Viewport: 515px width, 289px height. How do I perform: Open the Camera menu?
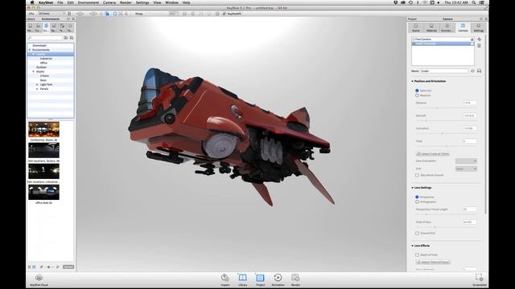(x=109, y=2)
